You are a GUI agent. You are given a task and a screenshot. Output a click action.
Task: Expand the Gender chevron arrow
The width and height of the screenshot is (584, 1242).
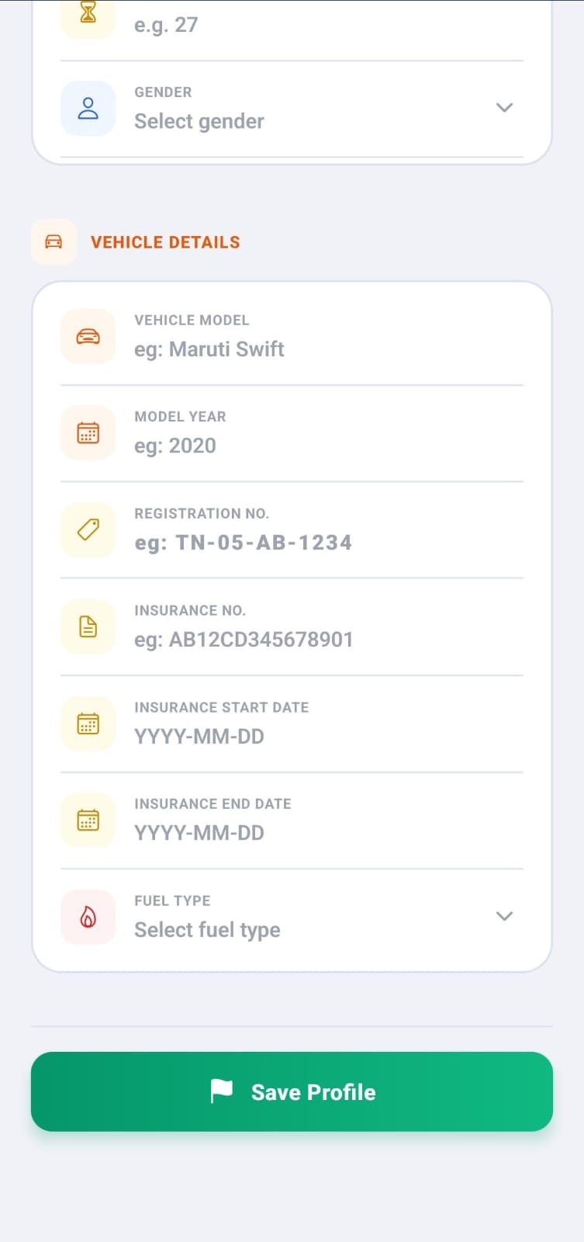tap(504, 108)
